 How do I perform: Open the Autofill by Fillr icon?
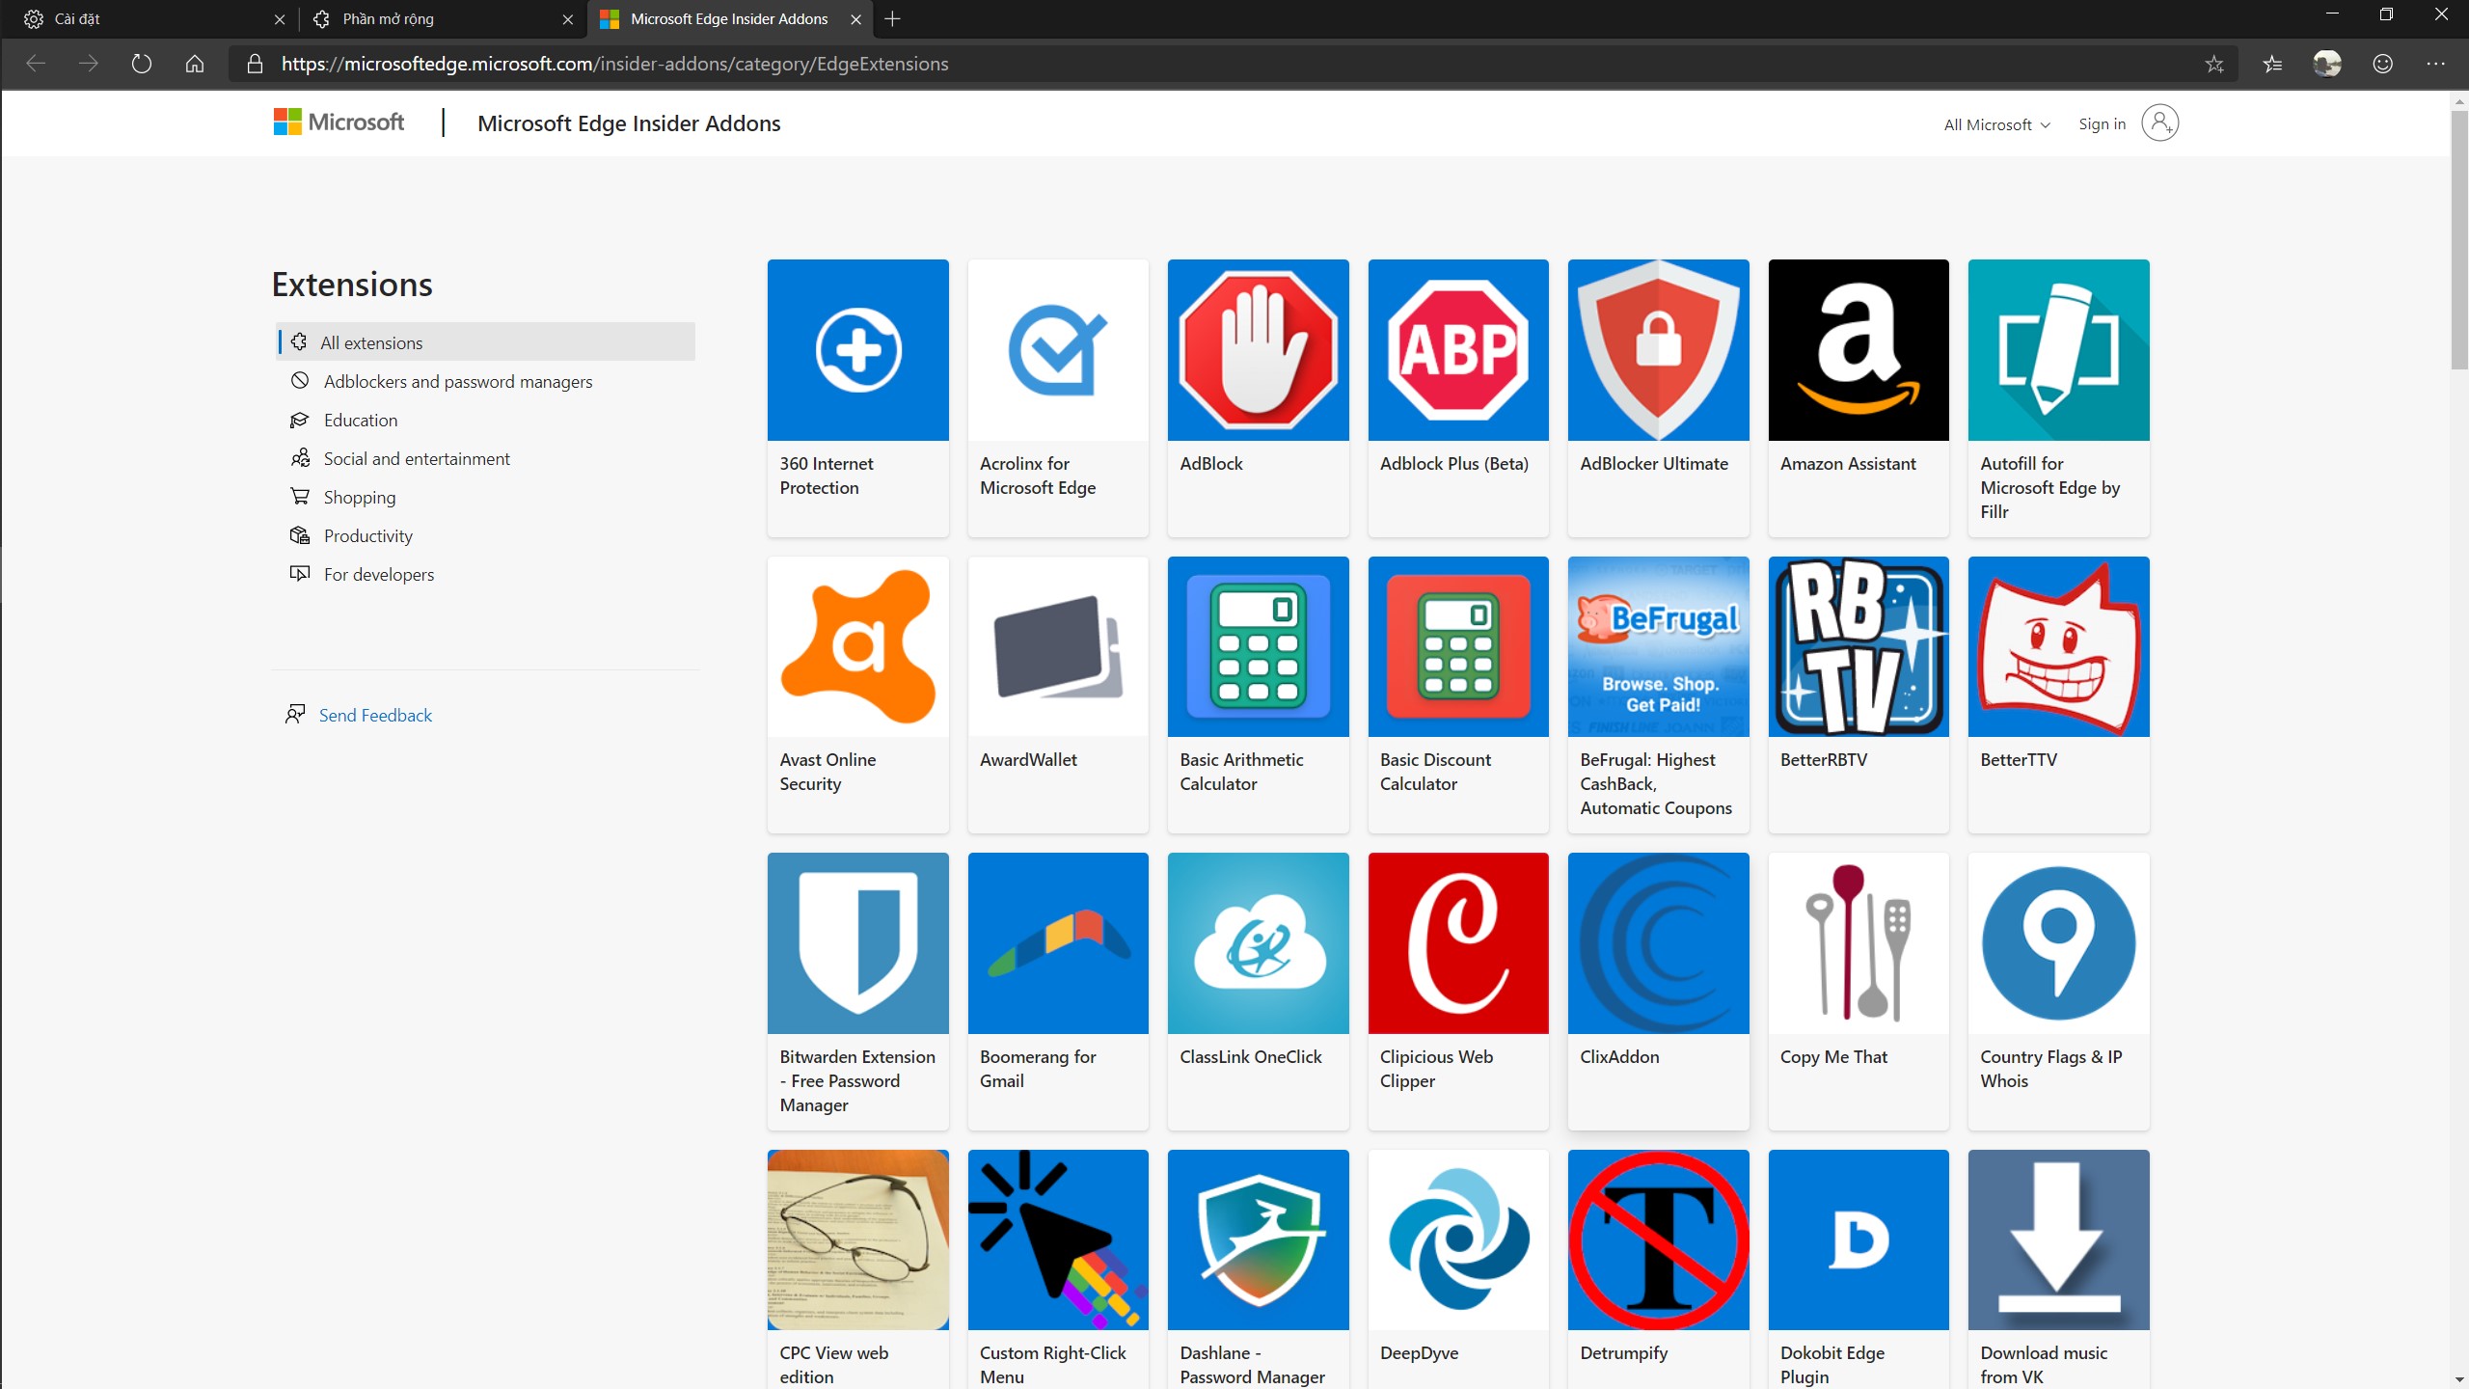click(2058, 349)
